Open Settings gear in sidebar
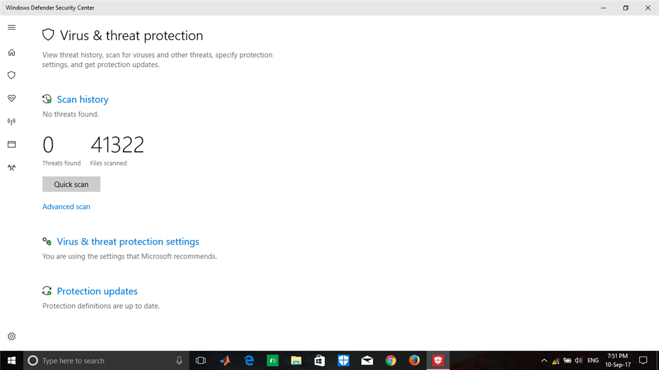 [12, 337]
